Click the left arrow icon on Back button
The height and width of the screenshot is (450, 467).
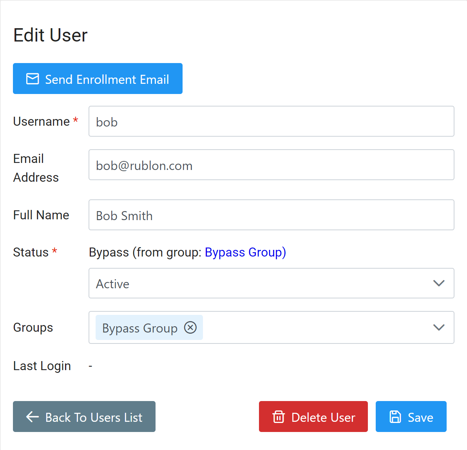pos(32,417)
